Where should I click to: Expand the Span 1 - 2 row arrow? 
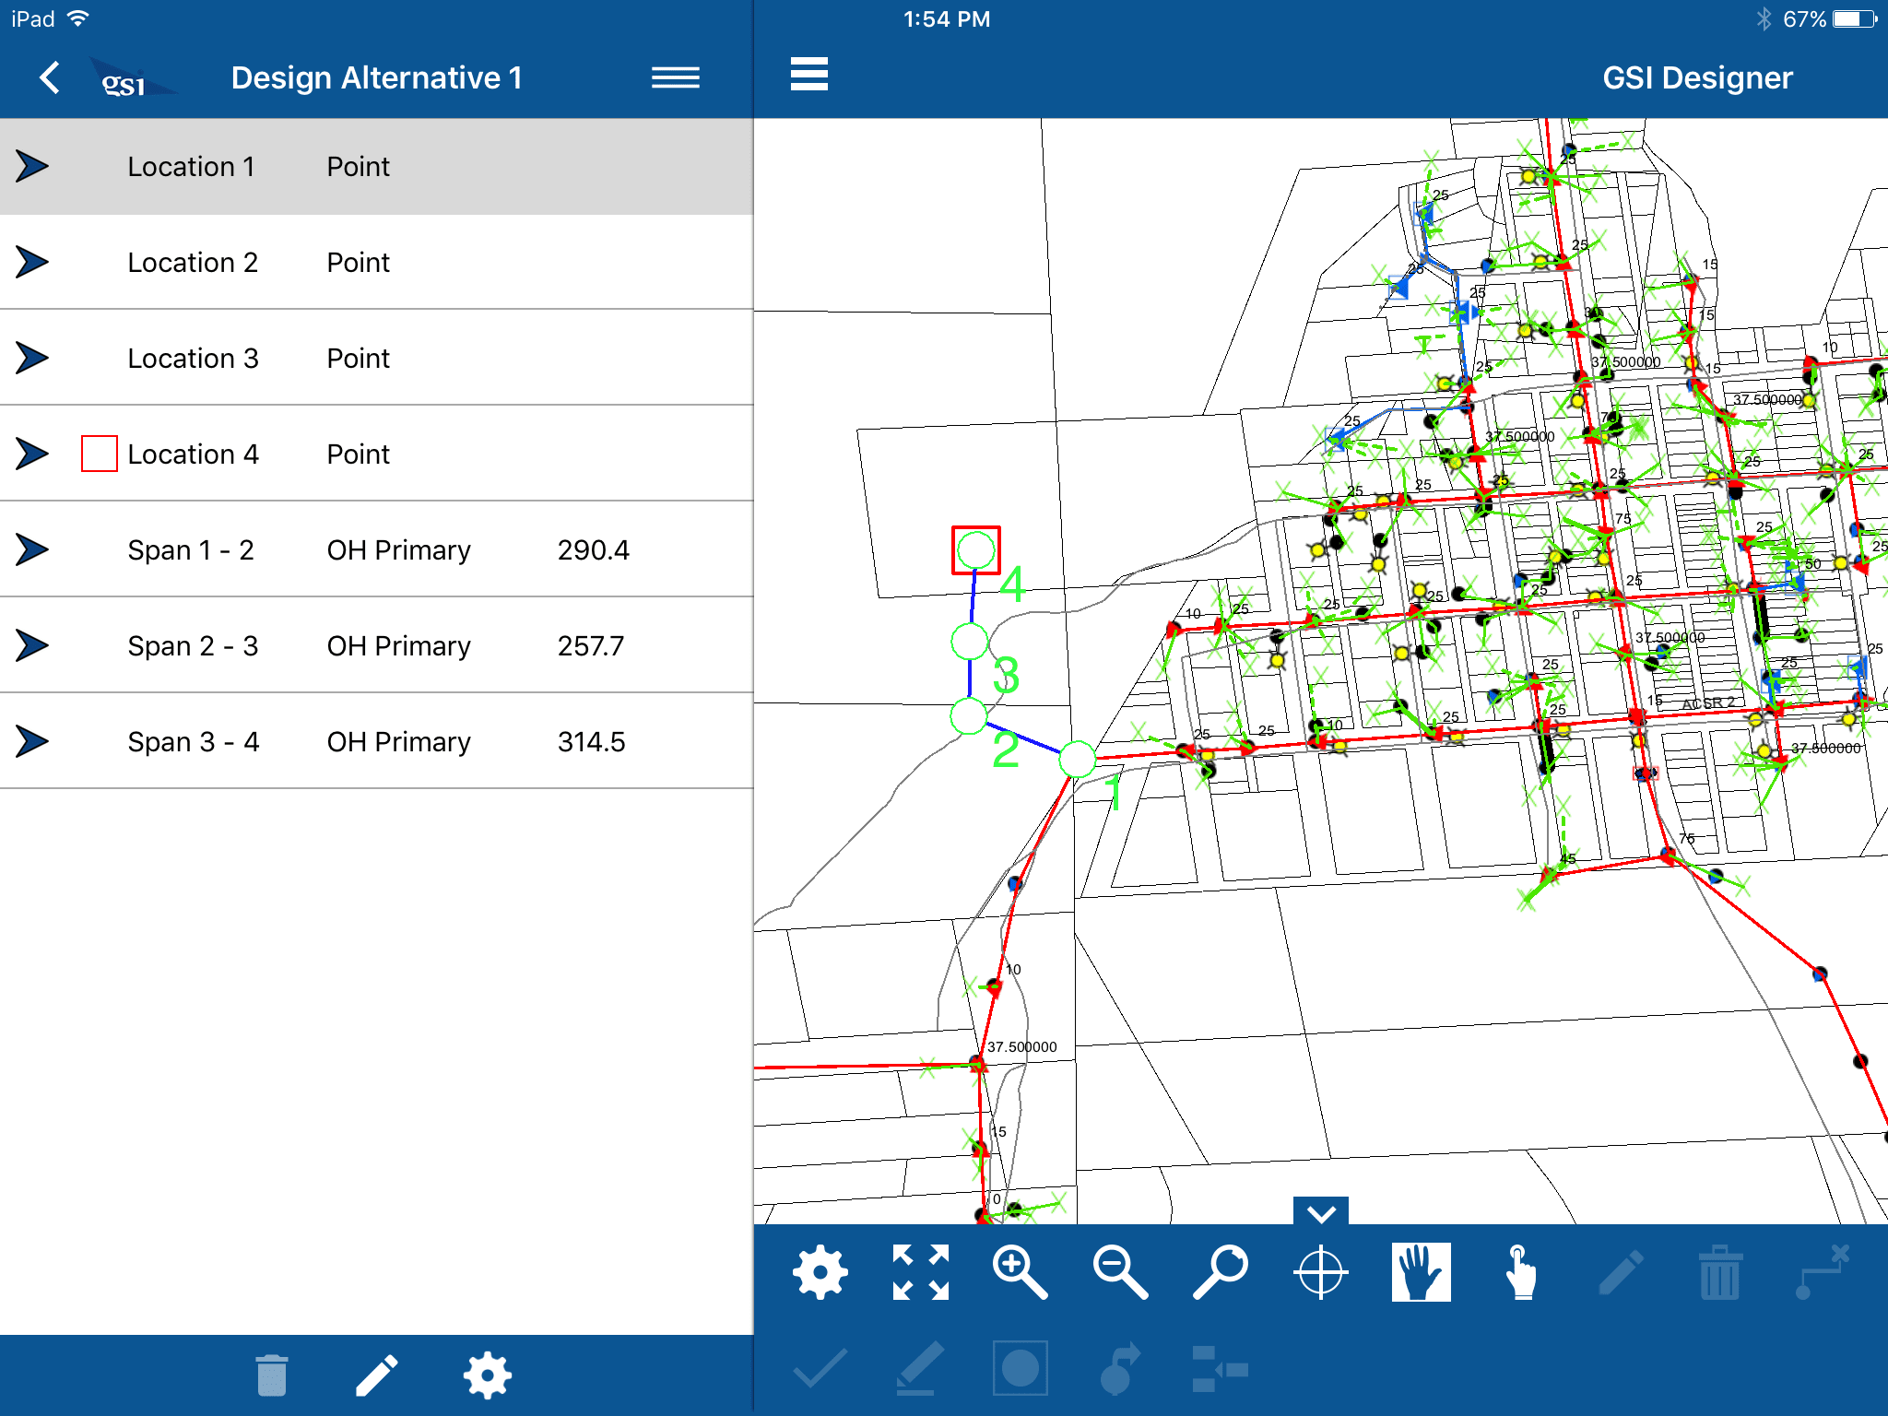[32, 550]
